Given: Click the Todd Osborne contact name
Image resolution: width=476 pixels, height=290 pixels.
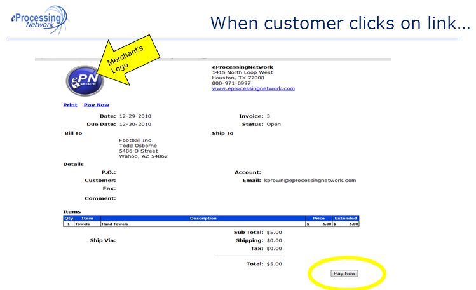Looking at the screenshot, I should pyautogui.click(x=138, y=146).
